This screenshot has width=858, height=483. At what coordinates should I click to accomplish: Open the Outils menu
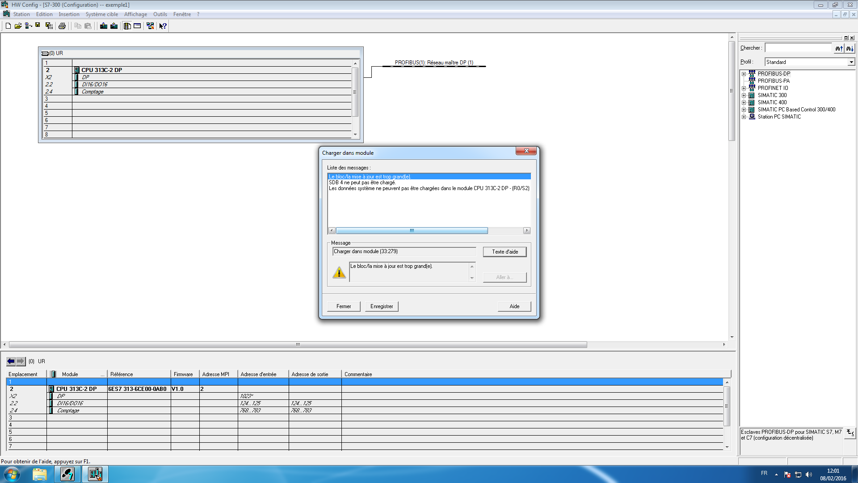(160, 14)
